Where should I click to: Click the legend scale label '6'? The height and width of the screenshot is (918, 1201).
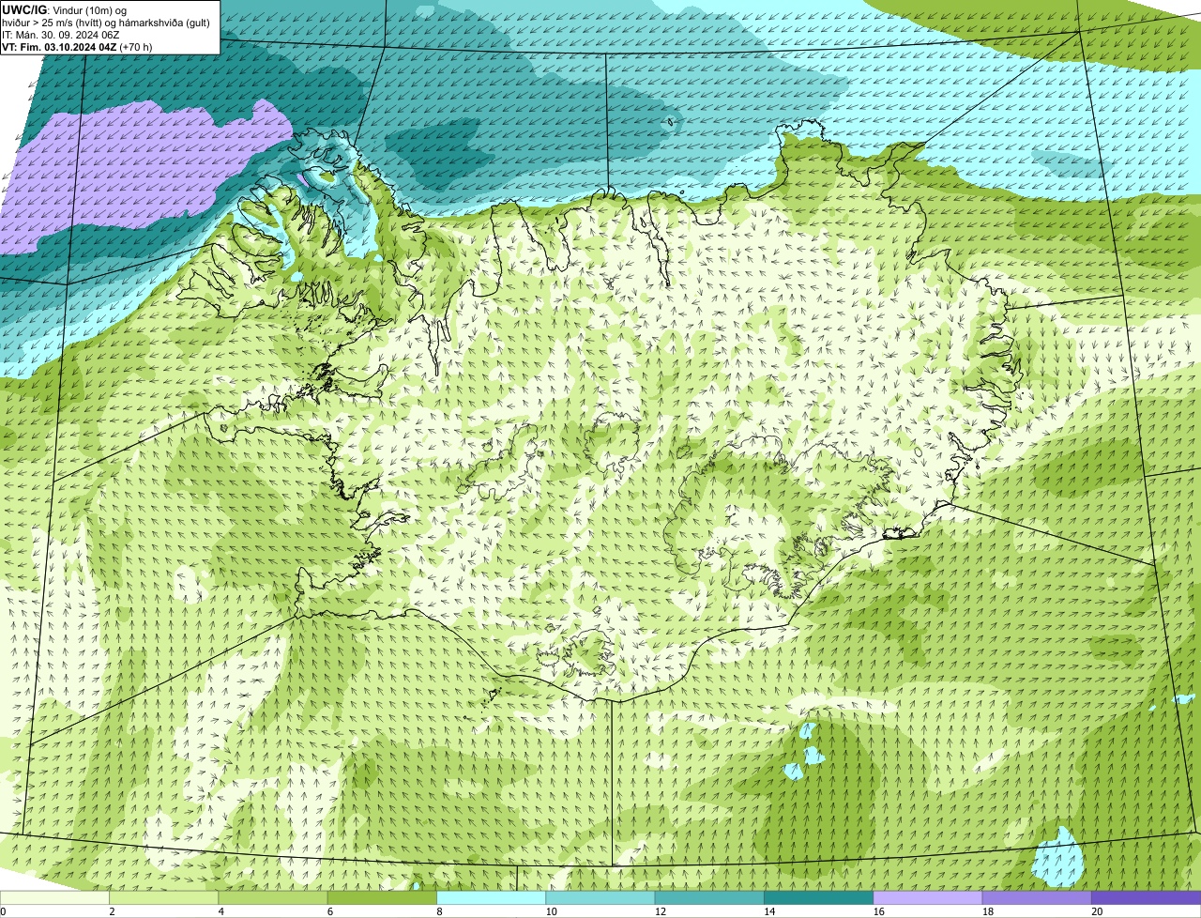coord(330,911)
